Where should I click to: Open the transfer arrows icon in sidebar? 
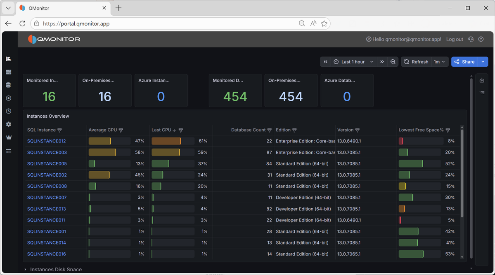pos(9,151)
